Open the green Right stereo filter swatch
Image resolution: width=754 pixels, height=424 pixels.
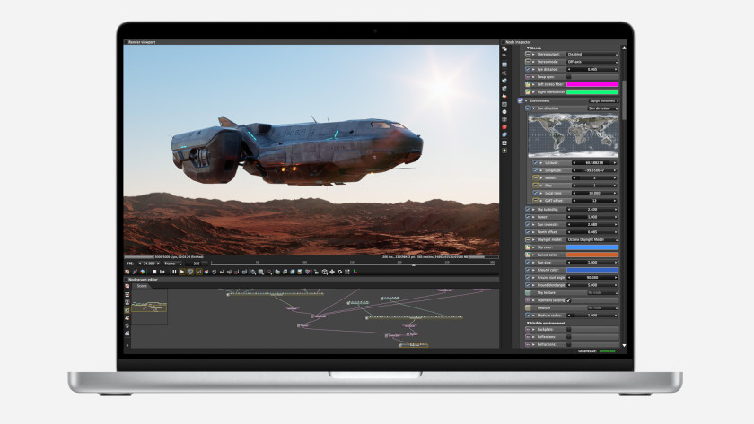(592, 91)
